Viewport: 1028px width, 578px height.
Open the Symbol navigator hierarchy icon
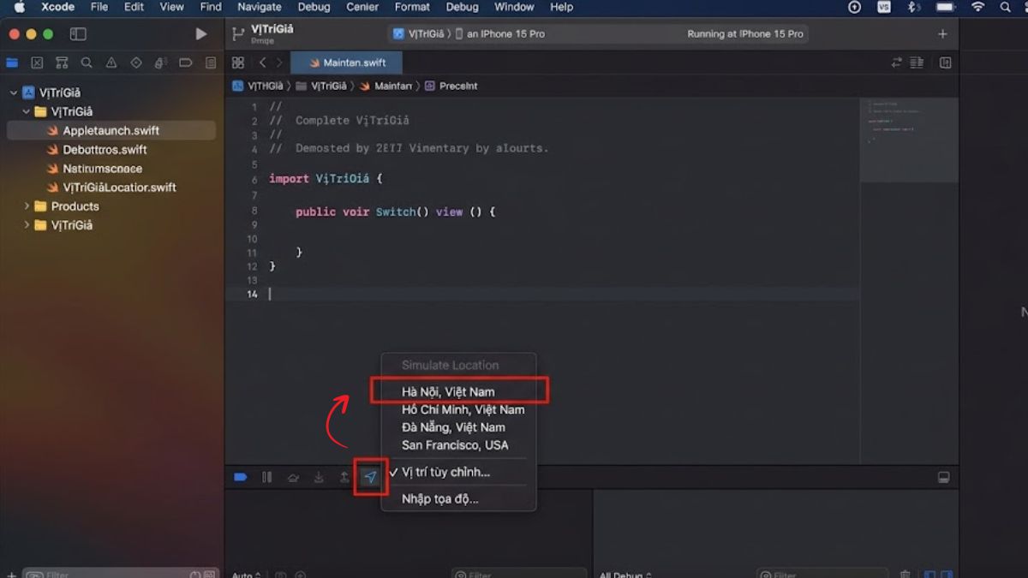(62, 63)
